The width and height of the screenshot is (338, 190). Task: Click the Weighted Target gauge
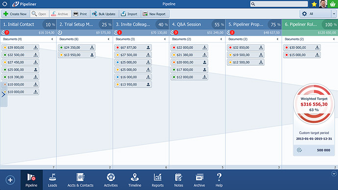[314, 104]
